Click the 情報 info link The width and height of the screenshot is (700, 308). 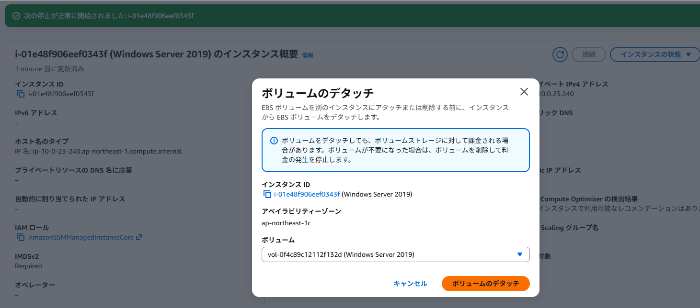click(308, 55)
